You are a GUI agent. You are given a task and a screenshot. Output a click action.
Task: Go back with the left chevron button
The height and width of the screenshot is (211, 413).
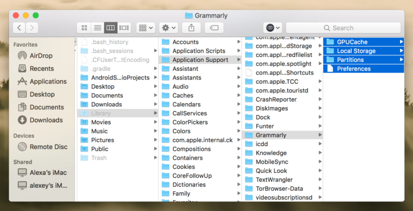(x=19, y=28)
